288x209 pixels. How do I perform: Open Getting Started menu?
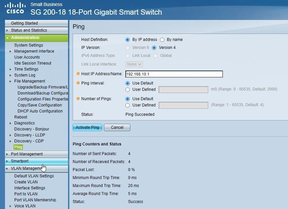[x=36, y=23]
